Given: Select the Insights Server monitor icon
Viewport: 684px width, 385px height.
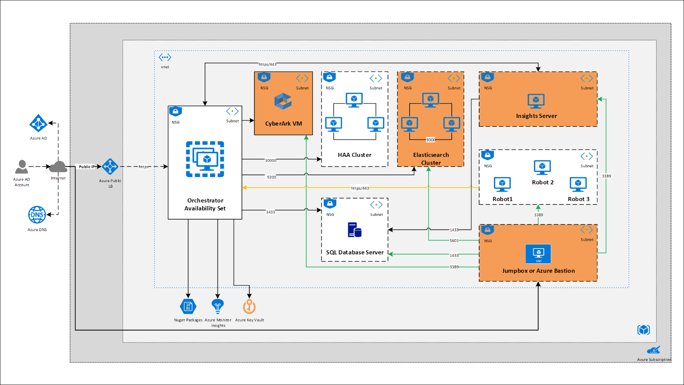Looking at the screenshot, I should tap(536, 101).
